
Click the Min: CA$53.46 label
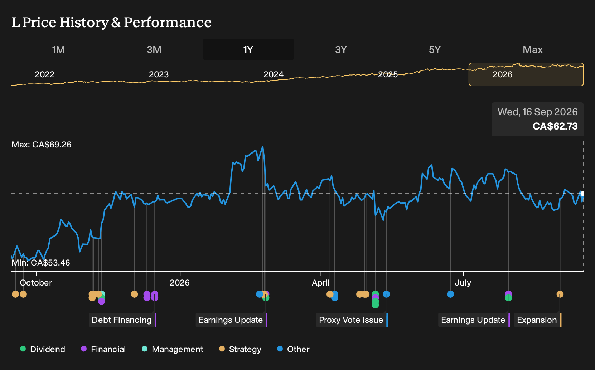(41, 263)
